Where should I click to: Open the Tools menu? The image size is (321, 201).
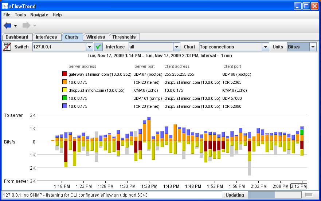tap(20, 15)
